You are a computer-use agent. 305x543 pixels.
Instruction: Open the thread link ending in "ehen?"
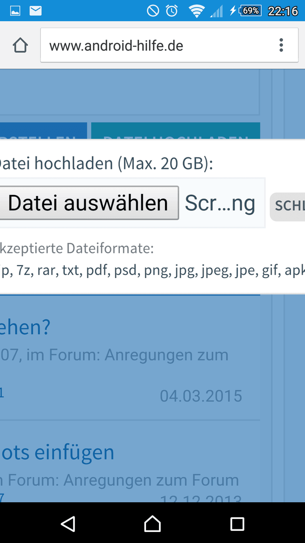coord(25,327)
